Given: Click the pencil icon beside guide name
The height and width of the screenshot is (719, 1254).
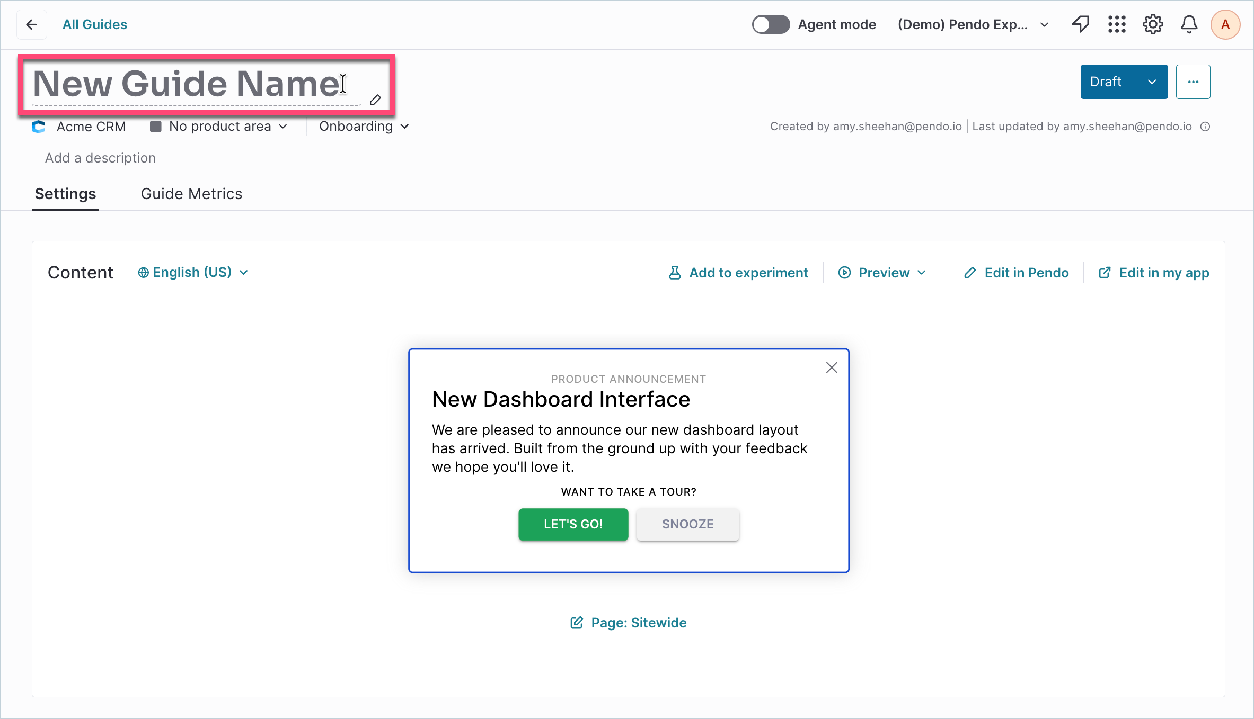Looking at the screenshot, I should click(375, 100).
